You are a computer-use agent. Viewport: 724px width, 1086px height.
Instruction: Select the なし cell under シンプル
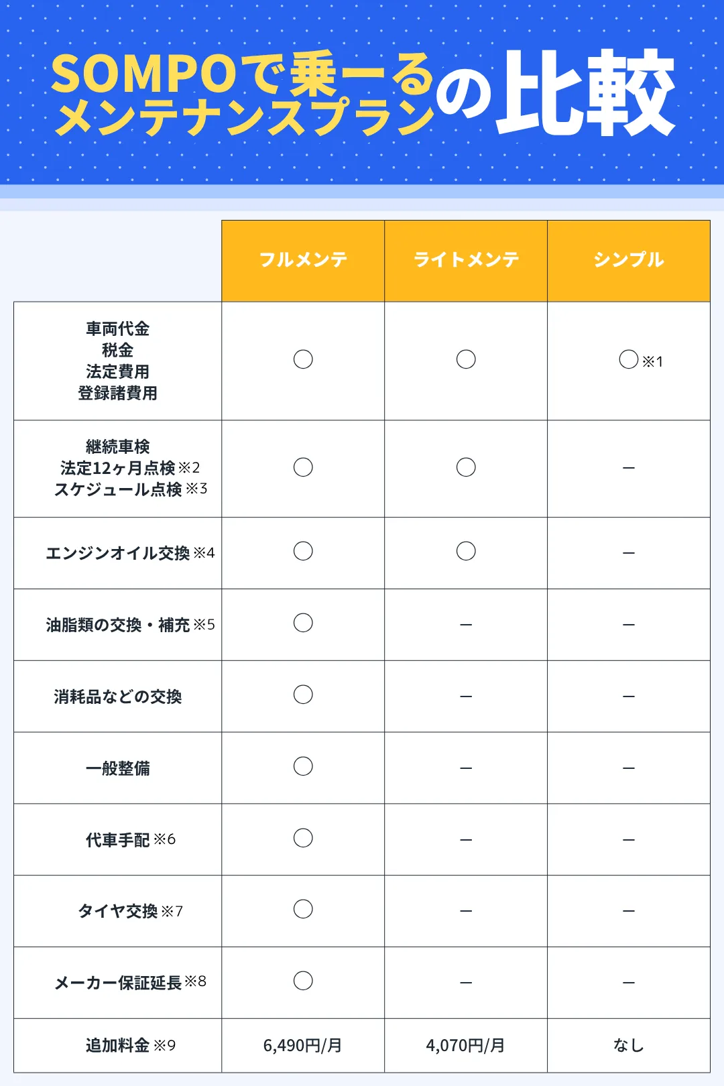[x=628, y=1045]
